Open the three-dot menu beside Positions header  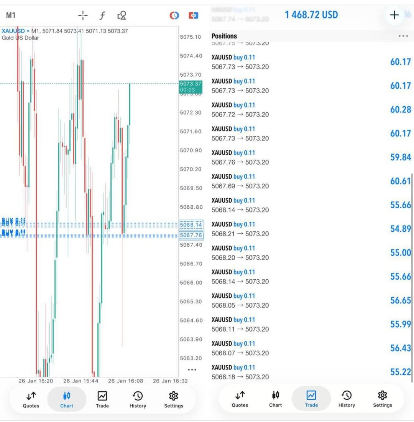403,36
